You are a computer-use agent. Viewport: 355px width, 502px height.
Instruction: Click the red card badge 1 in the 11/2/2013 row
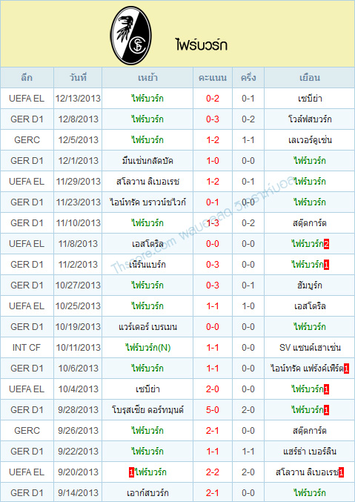point(327,265)
